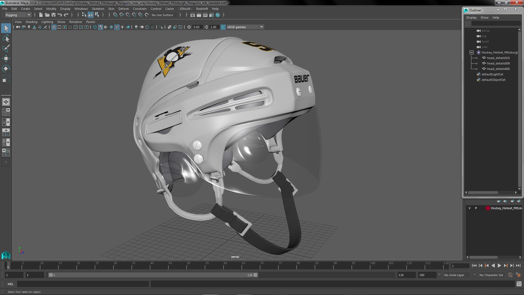Select the arrow Select tool
Viewport: 524px width, 295px height.
tap(6, 28)
